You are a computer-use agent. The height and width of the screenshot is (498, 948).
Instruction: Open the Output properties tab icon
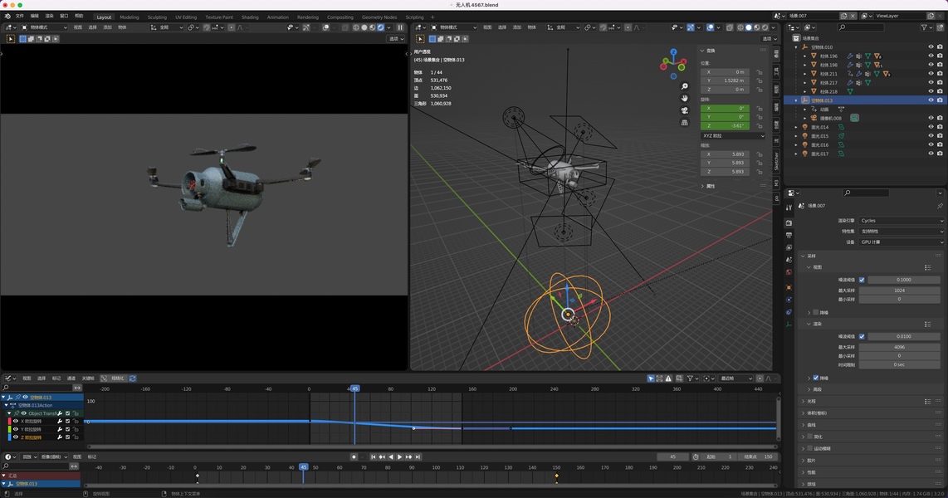[789, 235]
